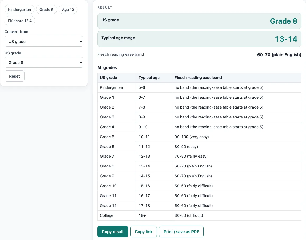Image resolution: width=306 pixels, height=240 pixels.
Task: Select the Grade 12 table row
Action: (199, 206)
